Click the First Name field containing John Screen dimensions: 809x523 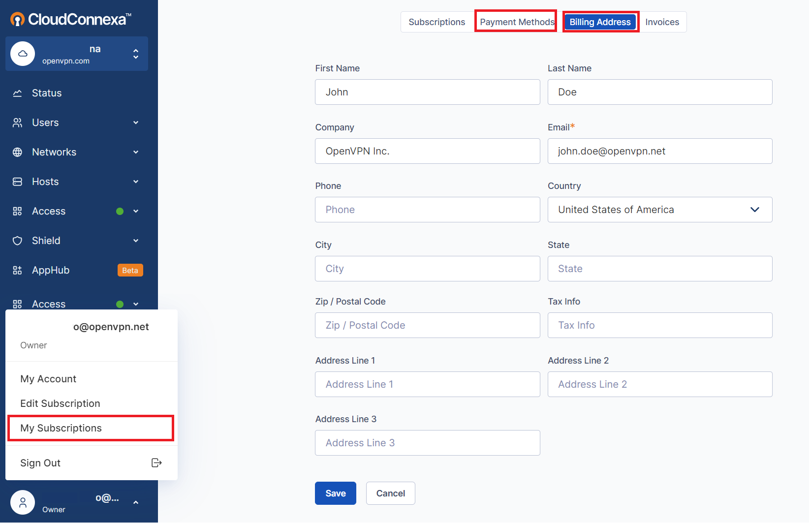pos(428,92)
